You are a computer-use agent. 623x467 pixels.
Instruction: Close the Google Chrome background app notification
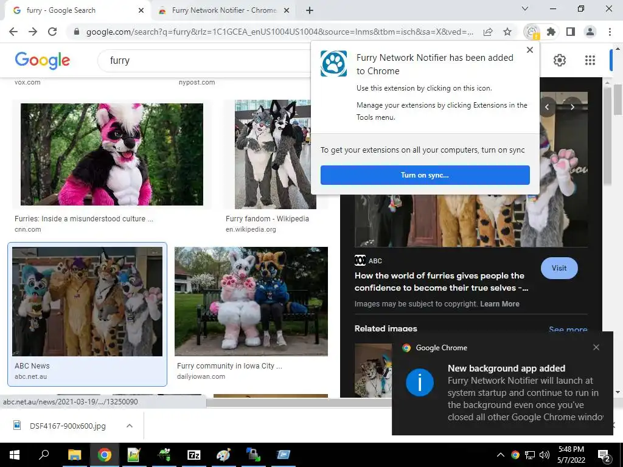click(x=596, y=347)
